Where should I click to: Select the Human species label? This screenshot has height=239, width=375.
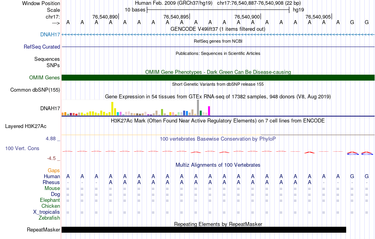pyautogui.click(x=52, y=176)
